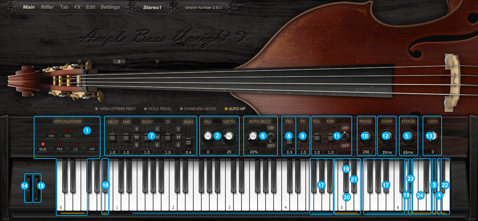This screenshot has width=478, height=221.
Task: Click the MAIN value field showing 0.4
Action: tap(188, 152)
